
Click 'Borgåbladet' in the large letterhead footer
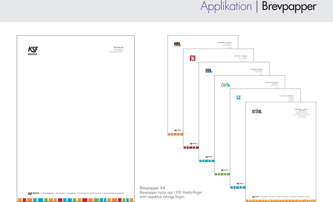coord(72,193)
